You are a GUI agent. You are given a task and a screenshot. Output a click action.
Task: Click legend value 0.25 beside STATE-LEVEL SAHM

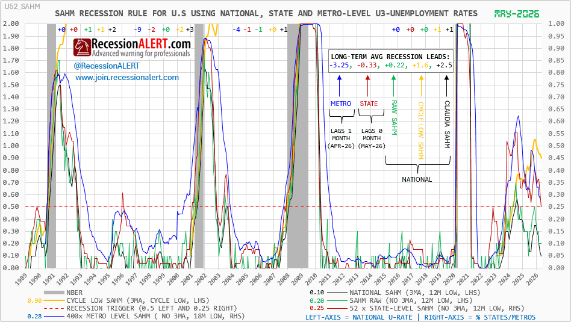[x=317, y=309]
